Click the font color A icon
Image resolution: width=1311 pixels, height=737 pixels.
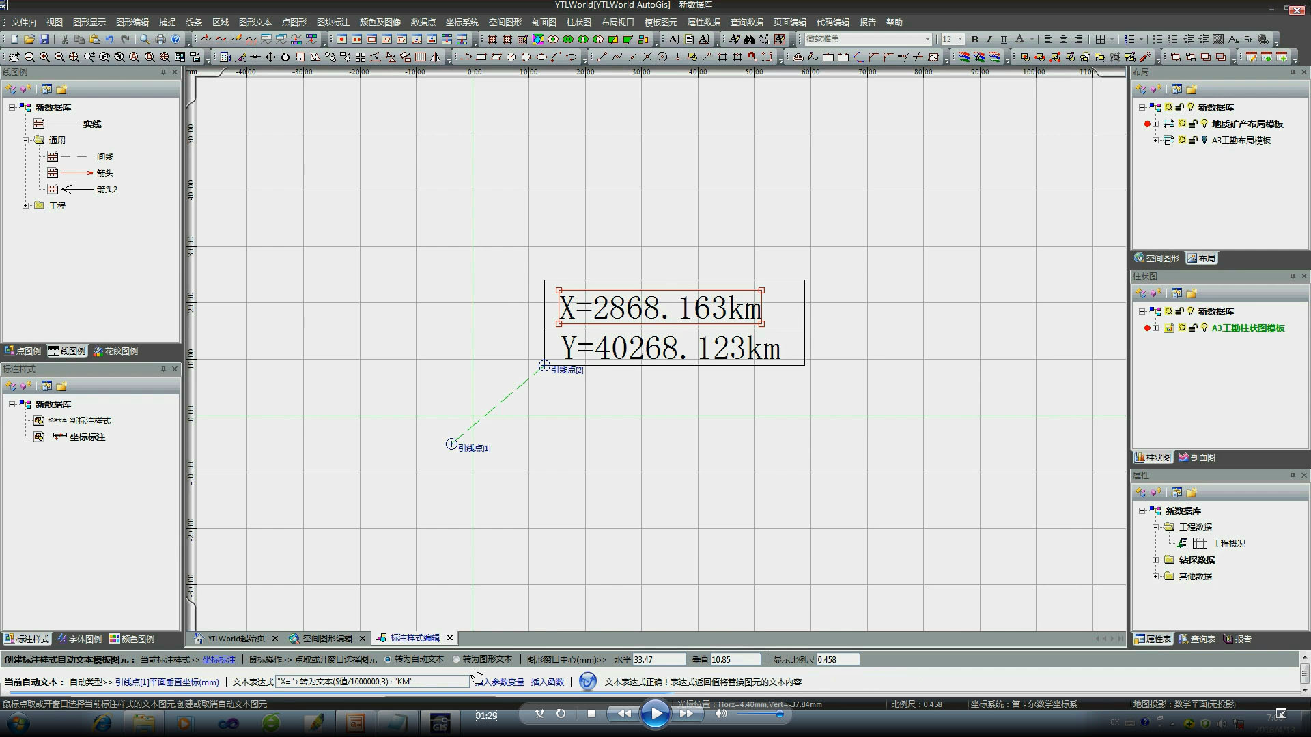(1019, 40)
